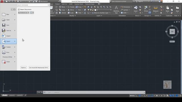This screenshot has width=182, height=102.
Task: Click Move to Another Layer
Action: tap(100, 13)
